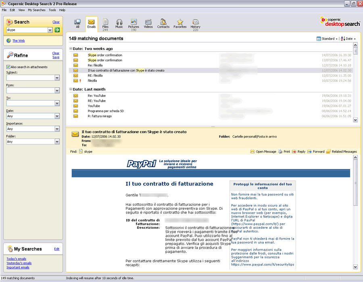Select the All category icon
The width and height of the screenshot is (363, 282).
tap(77, 24)
